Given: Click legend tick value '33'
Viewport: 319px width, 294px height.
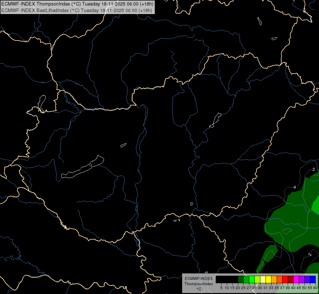Looking at the screenshot, I should click(271, 288).
